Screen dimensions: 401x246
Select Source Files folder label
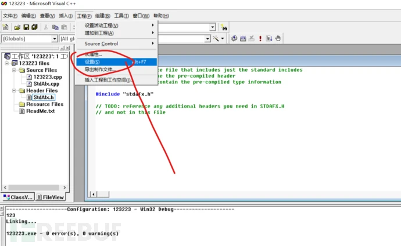point(41,70)
